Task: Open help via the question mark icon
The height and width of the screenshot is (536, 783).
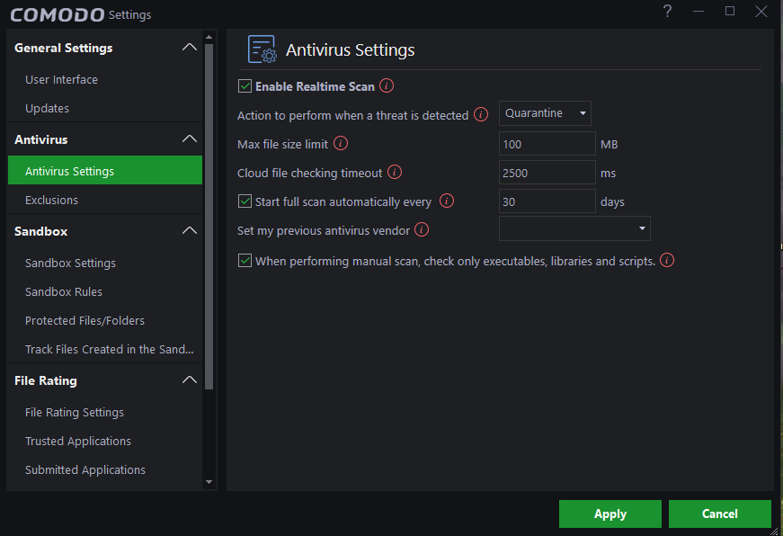Action: (x=667, y=12)
